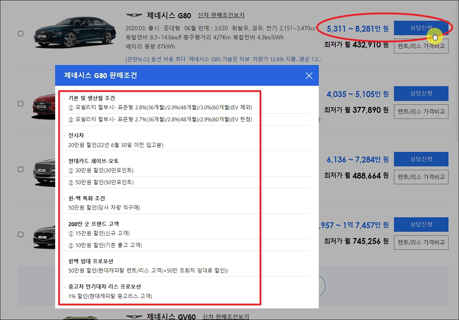The image size is (459, 320).
Task: Select the text 최저가 월 432,910 원
Action: point(356,45)
